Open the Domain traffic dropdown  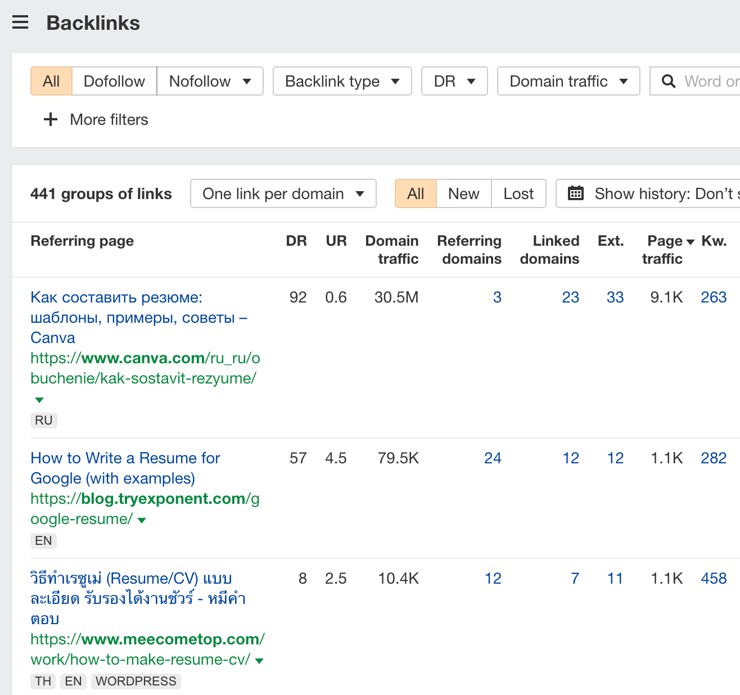(568, 81)
